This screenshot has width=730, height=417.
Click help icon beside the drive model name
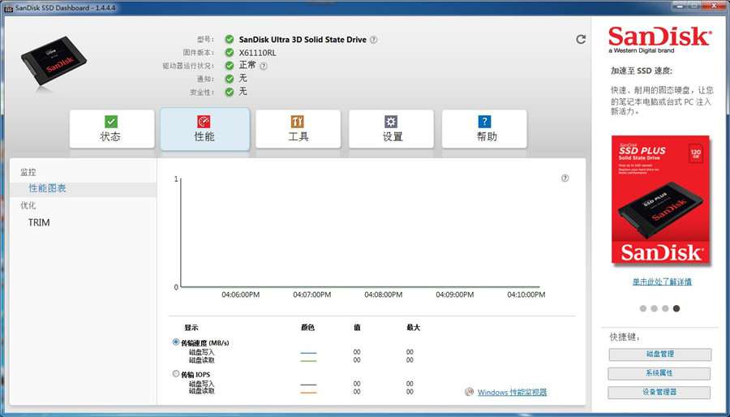click(374, 40)
